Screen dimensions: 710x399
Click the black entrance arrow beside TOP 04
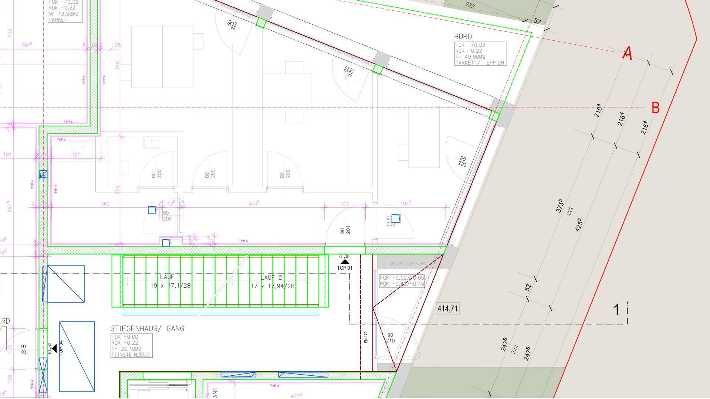[54, 348]
